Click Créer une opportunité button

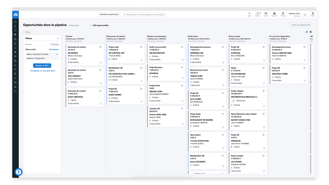301,25
